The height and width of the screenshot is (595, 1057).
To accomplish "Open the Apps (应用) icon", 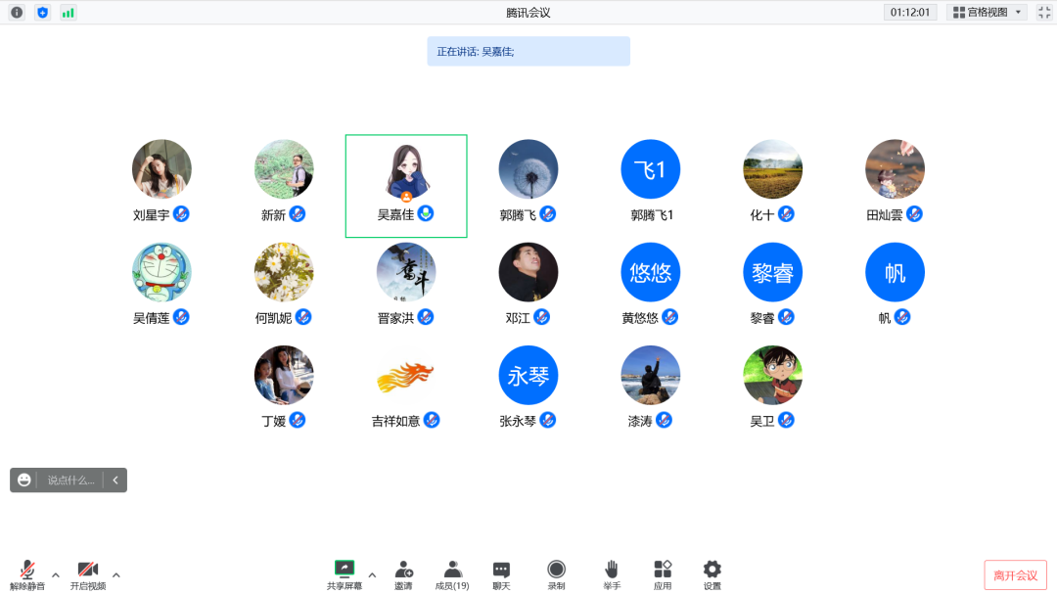I will click(663, 572).
